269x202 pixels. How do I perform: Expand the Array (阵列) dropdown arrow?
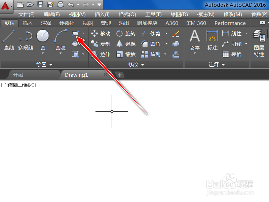(165, 54)
